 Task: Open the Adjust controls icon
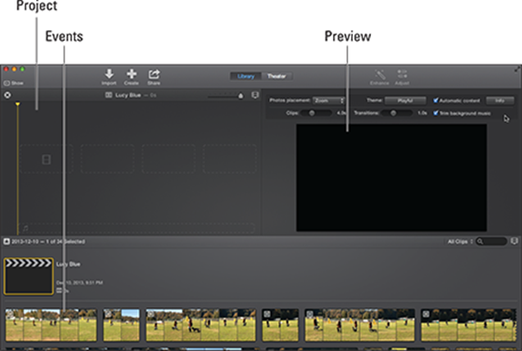[x=402, y=74]
